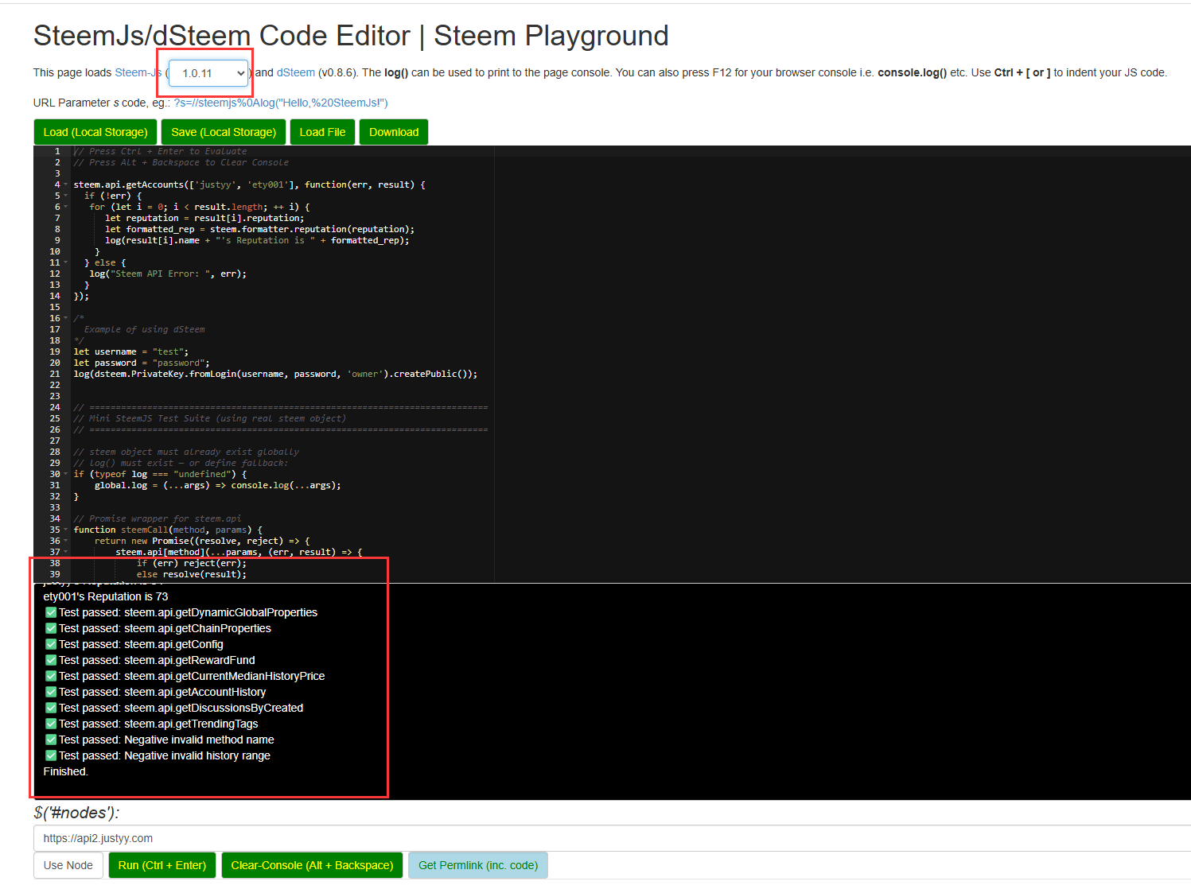This screenshot has height=893, width=1191.
Task: Click console line for getDiscussionsByCreated test
Action: [174, 708]
